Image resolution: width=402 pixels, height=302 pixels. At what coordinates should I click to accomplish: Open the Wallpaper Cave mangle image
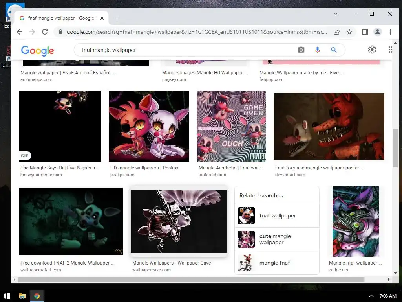tap(179, 222)
